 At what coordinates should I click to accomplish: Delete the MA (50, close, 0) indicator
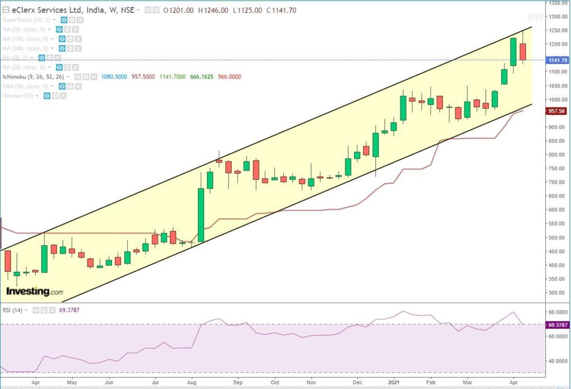75,30
